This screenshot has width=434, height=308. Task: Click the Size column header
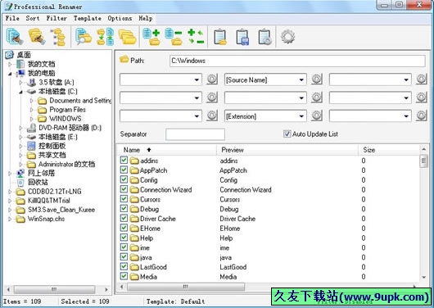pos(389,150)
